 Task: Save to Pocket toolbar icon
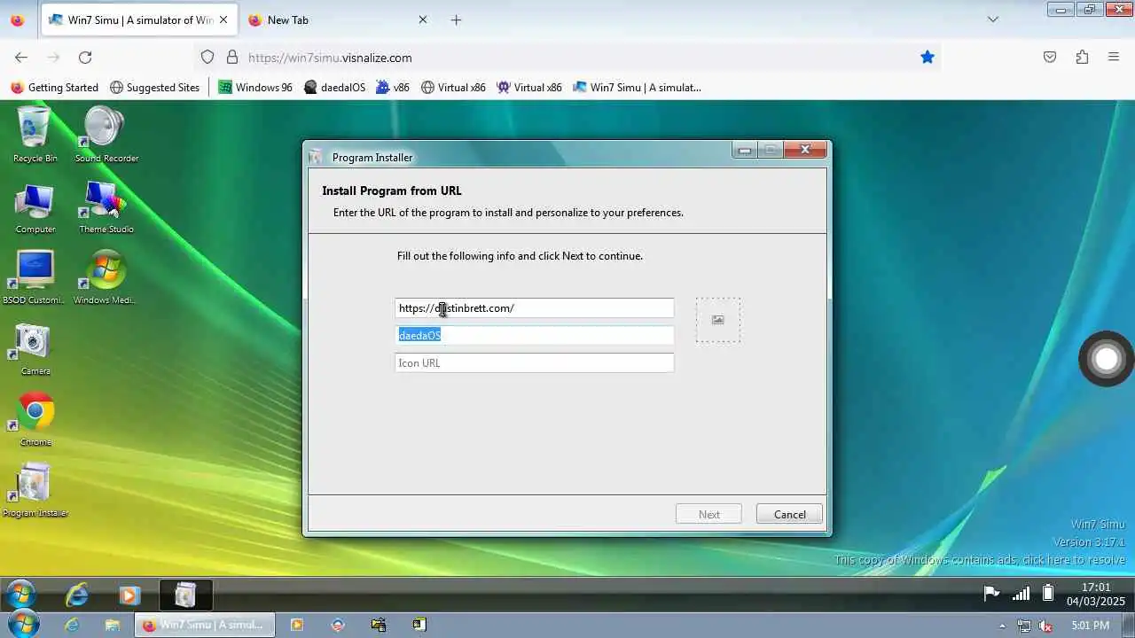click(x=1050, y=57)
